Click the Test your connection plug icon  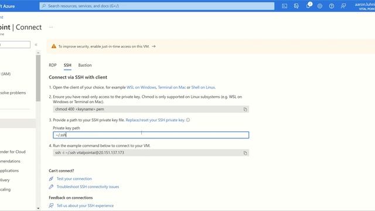point(51,179)
